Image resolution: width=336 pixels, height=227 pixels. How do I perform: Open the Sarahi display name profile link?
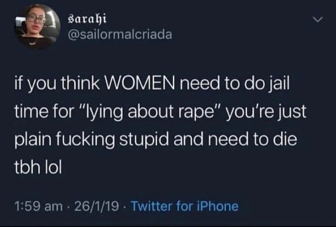point(87,19)
